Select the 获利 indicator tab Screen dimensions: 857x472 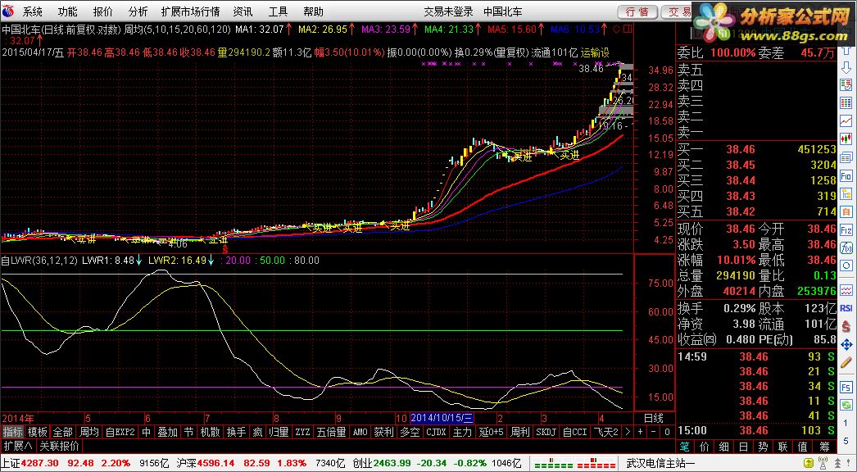coord(383,432)
